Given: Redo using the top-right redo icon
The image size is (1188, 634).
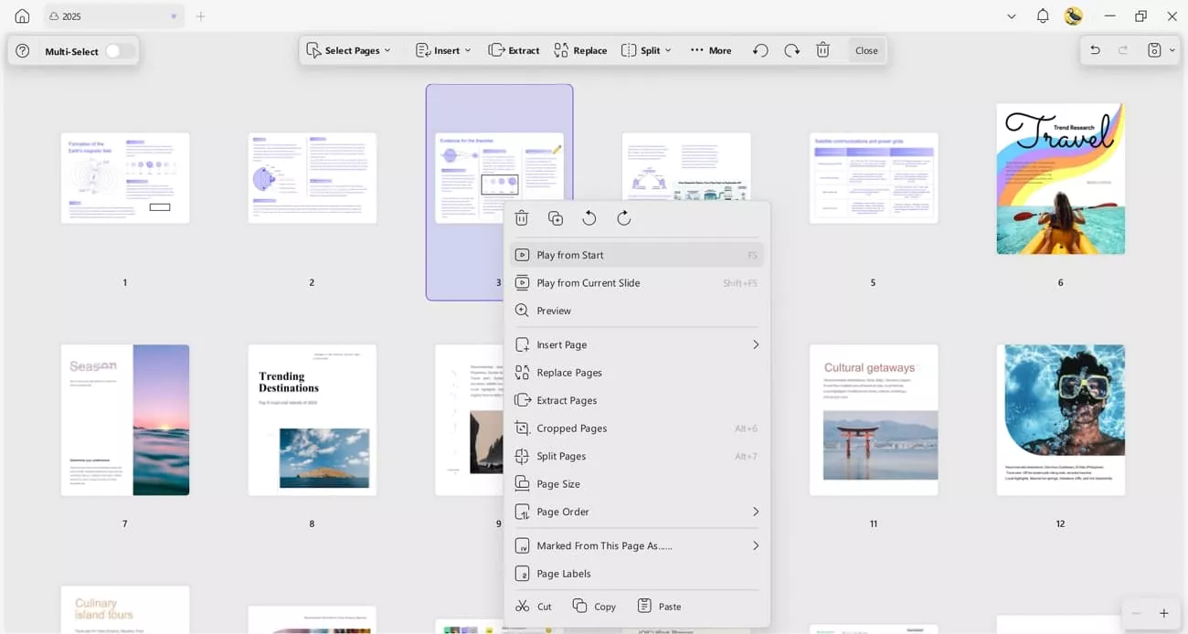Looking at the screenshot, I should (x=1121, y=50).
